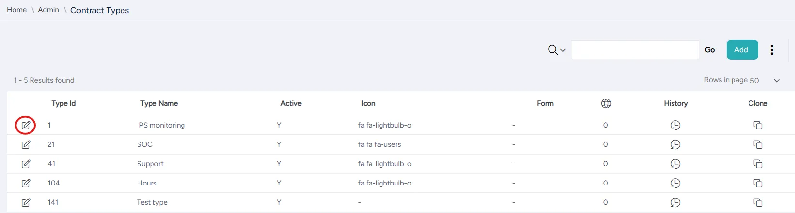Clone the Test type row
This screenshot has width=795, height=213.
758,202
